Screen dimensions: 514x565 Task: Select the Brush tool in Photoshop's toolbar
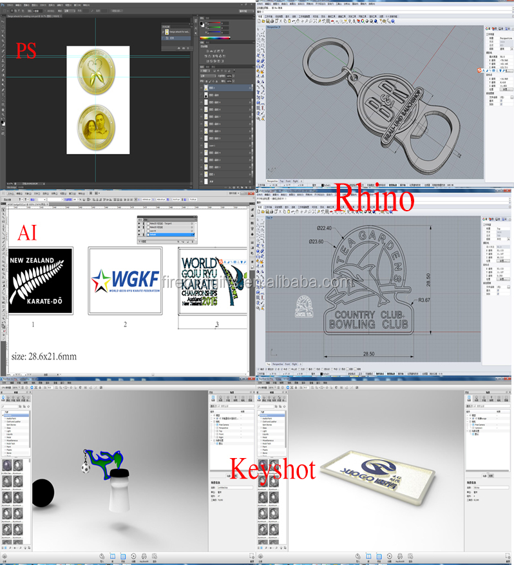tap(3, 55)
